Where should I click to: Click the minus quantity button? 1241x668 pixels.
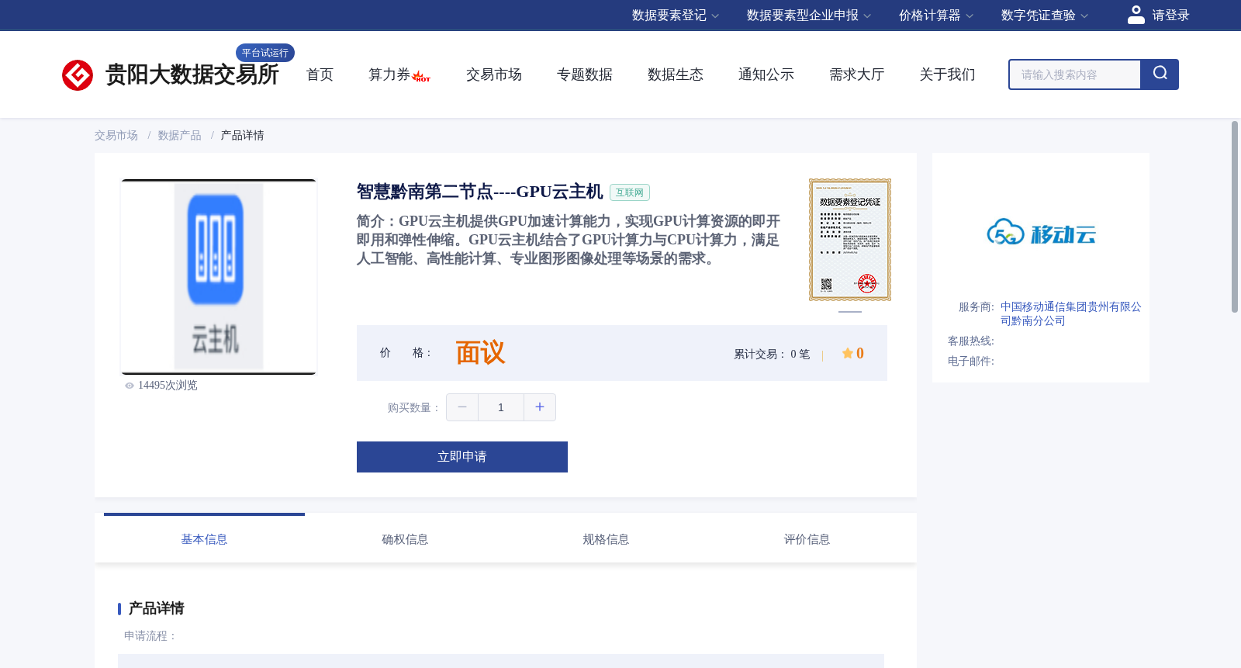[x=462, y=407]
